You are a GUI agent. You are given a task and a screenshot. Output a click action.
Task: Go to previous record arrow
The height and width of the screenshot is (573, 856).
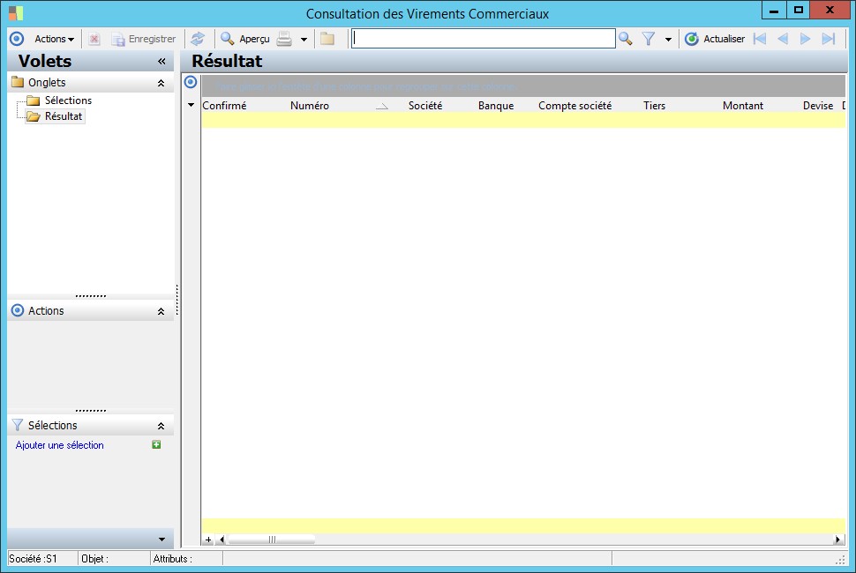click(783, 39)
